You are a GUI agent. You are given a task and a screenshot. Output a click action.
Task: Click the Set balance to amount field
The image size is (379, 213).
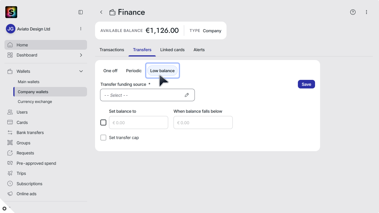pos(139,122)
